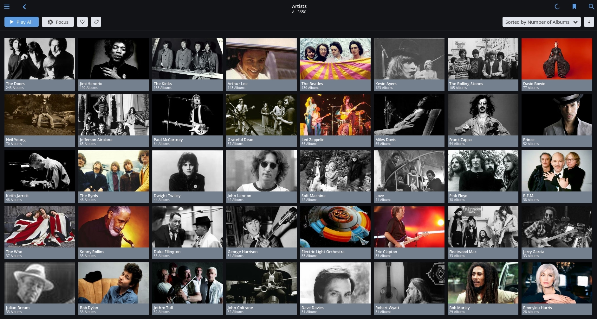The image size is (597, 319).
Task: Open Pink Floyd artist image
Action: coord(483,171)
